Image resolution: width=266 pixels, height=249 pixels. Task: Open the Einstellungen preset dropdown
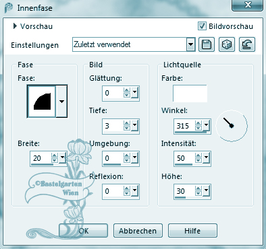pos(190,44)
